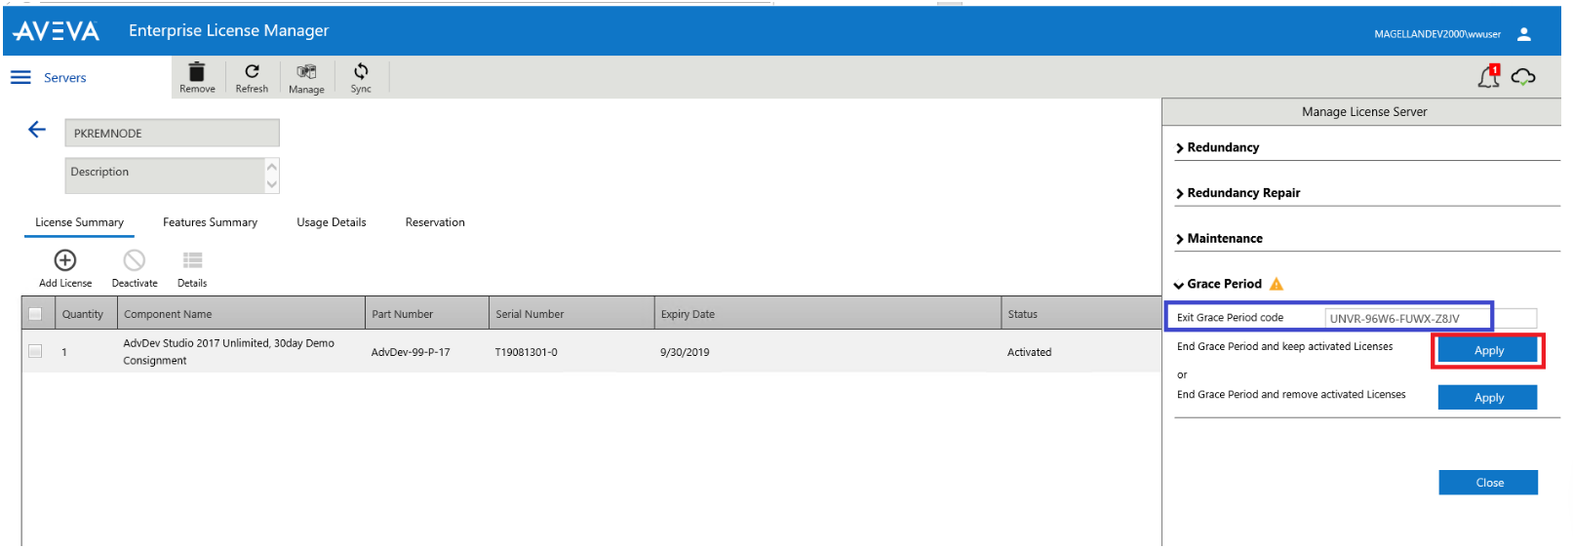Switch to the Features Summary tab
1573x549 pixels.
210,222
